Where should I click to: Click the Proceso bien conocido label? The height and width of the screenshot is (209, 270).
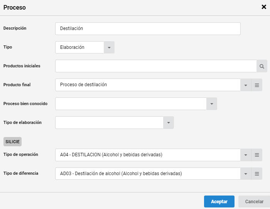click(x=25, y=104)
